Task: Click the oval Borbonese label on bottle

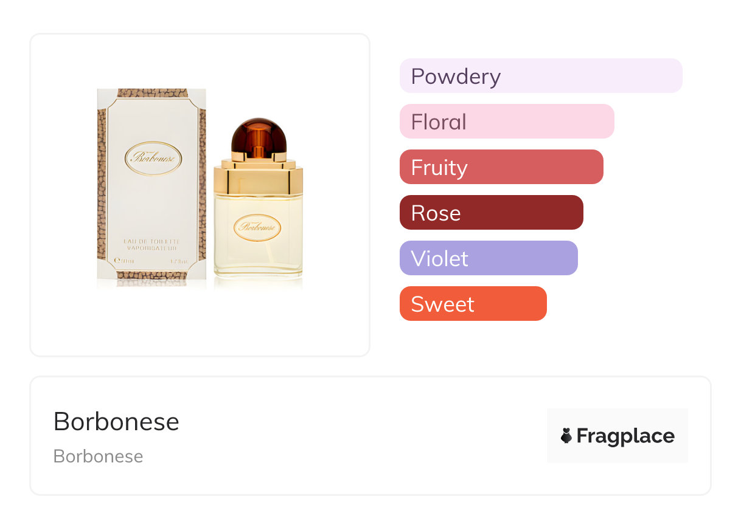Action: coord(257,228)
